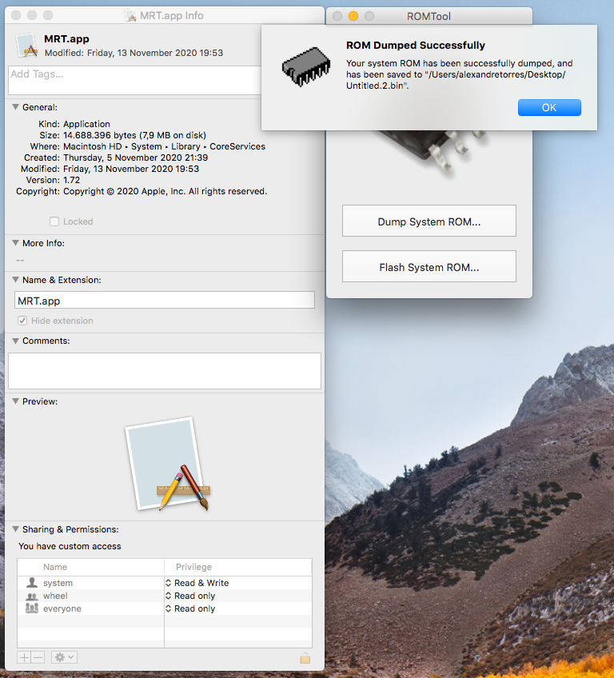Click OK in the ROM Dumped dialog
This screenshot has width=614, height=678.
pyautogui.click(x=549, y=107)
